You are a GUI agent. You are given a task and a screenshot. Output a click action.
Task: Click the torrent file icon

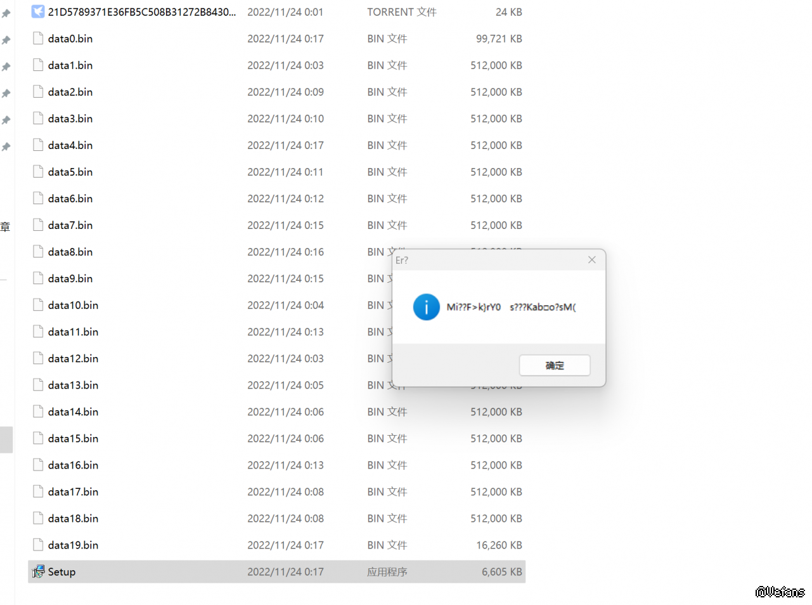coord(38,11)
